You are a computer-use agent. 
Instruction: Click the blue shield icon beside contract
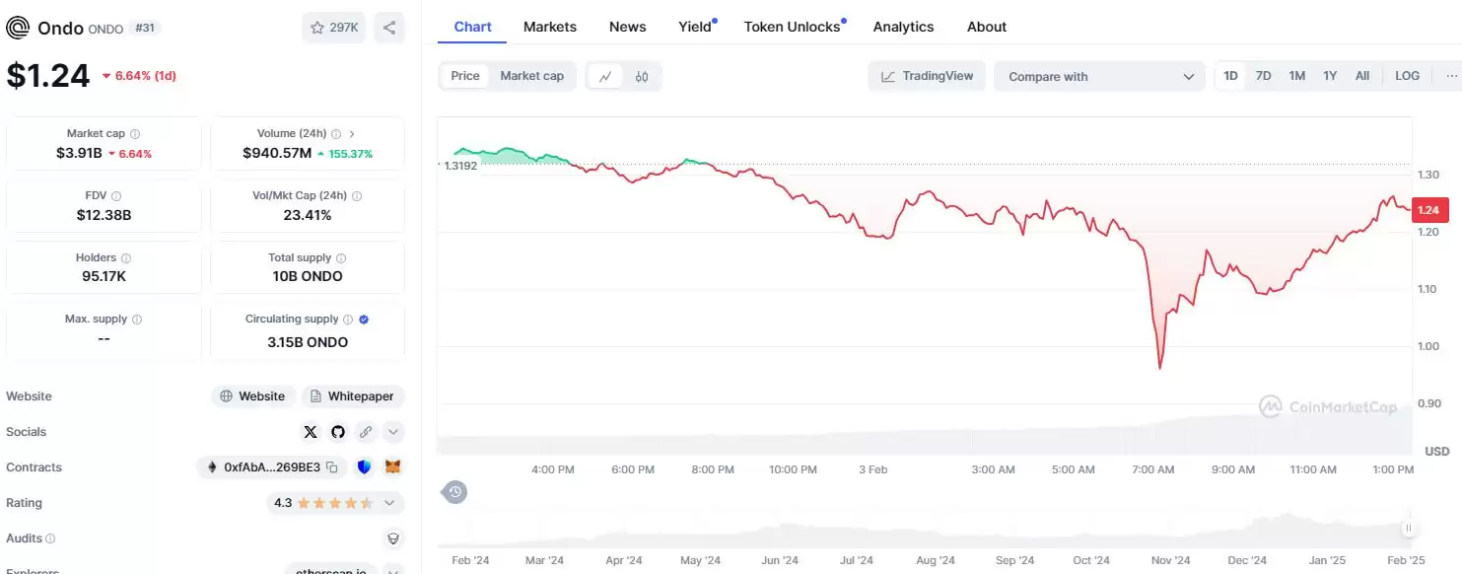(364, 467)
